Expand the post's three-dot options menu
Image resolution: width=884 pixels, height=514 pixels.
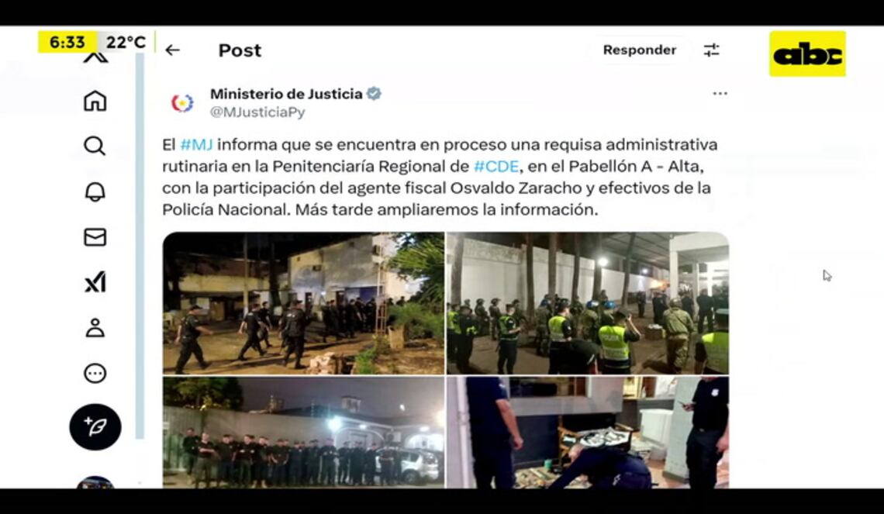point(720,94)
